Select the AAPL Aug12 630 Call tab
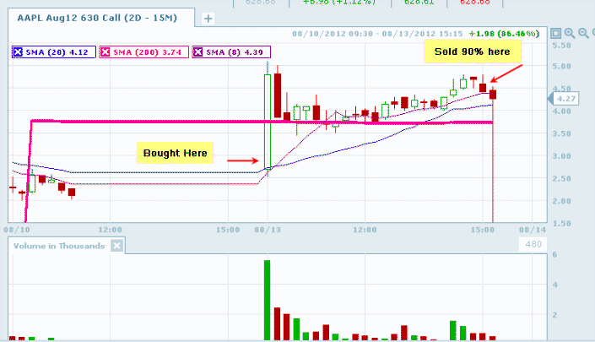Viewport: 595px width, 342px height. click(x=97, y=18)
